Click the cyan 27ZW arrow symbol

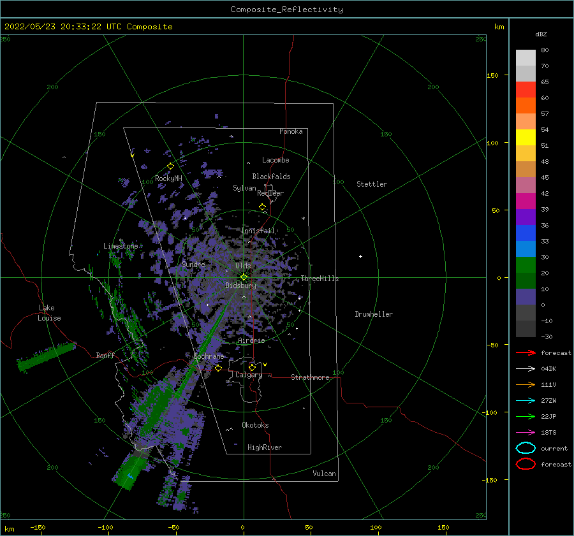point(526,401)
